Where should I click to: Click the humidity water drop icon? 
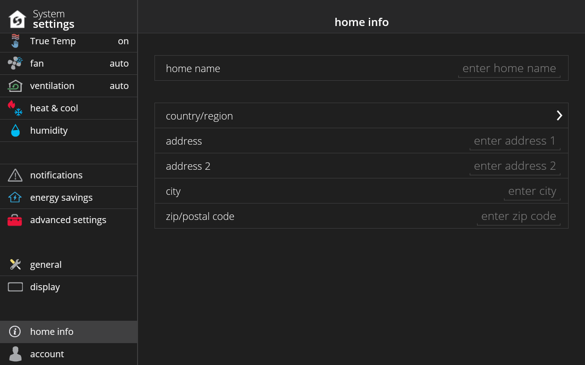(x=16, y=130)
